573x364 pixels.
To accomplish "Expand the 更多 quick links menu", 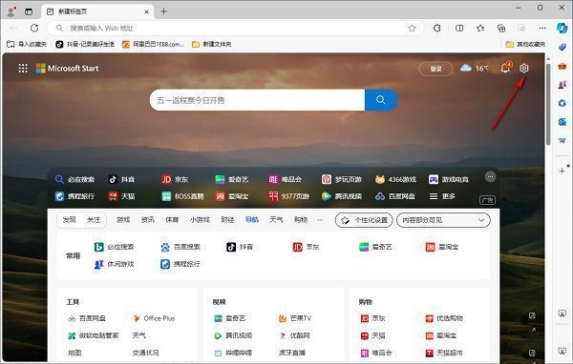I will pos(442,196).
